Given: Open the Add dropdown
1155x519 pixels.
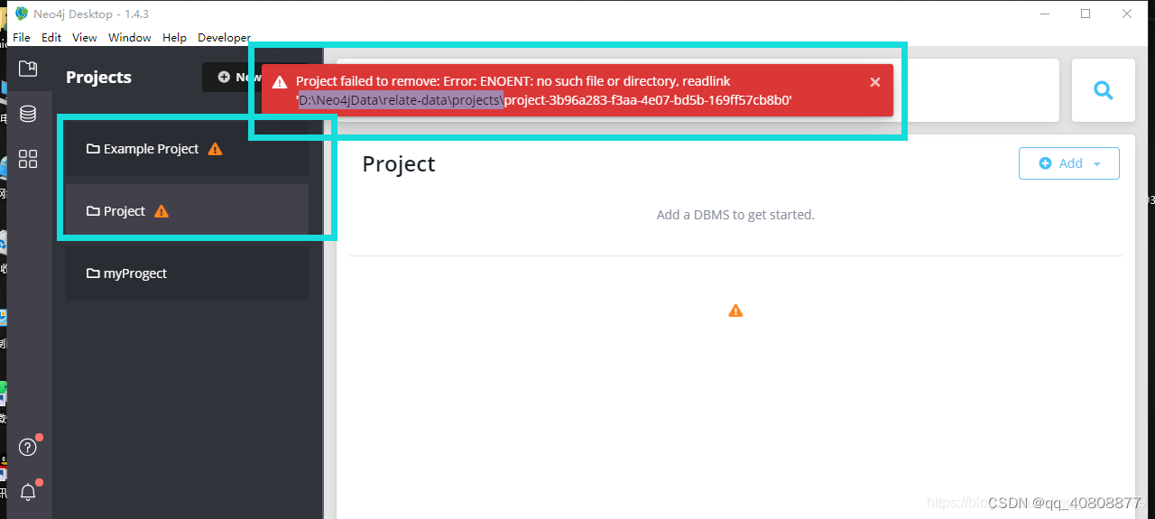Looking at the screenshot, I should click(x=1069, y=163).
